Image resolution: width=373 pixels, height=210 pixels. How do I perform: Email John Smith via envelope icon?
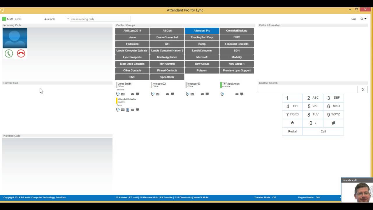pos(132,94)
